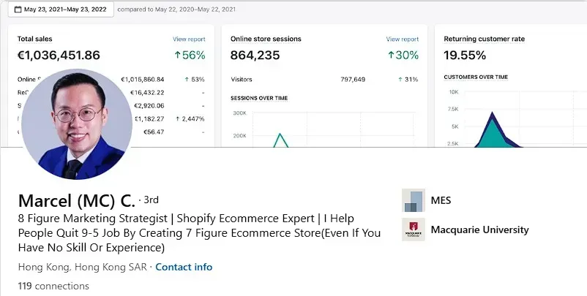The width and height of the screenshot is (587, 296).
Task: Select the 864,235 sessions value
Action: (x=255, y=56)
